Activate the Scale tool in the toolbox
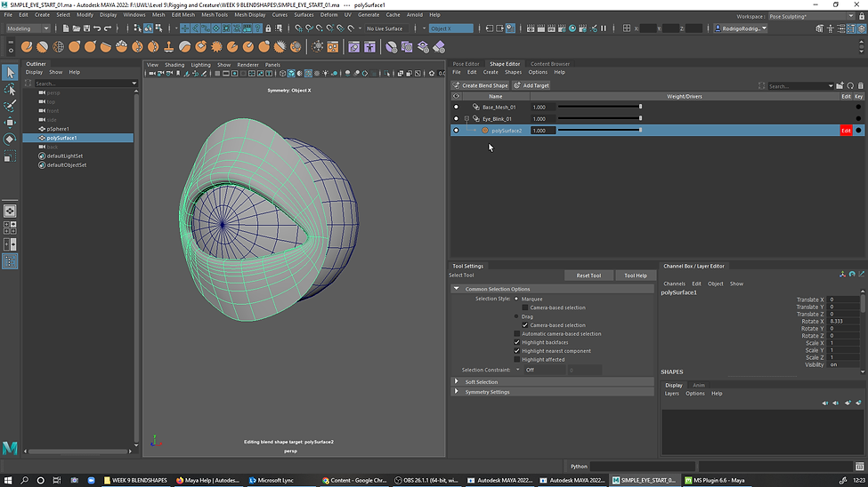Screen dimensions: 868x487 click(10, 156)
